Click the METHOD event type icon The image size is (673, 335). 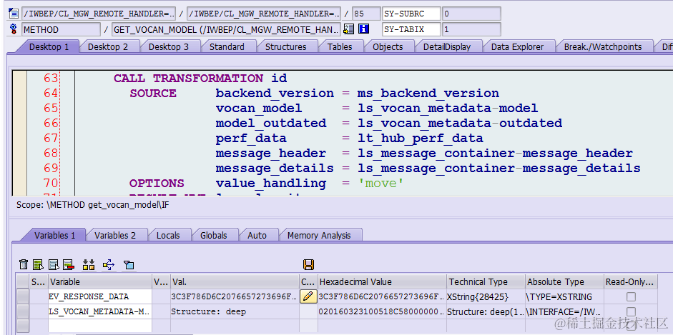(x=14, y=29)
